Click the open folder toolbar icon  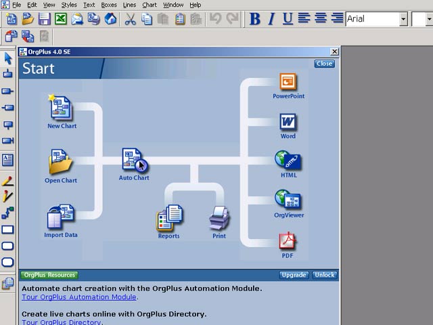[28, 19]
